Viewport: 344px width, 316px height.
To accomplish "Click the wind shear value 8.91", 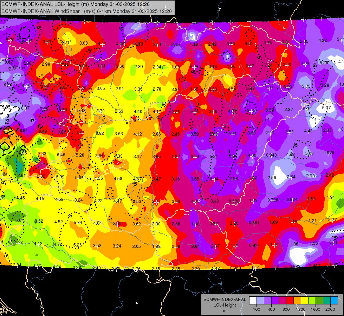I will 24,131.
